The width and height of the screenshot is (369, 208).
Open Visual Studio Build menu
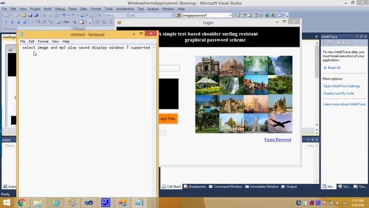click(47, 9)
